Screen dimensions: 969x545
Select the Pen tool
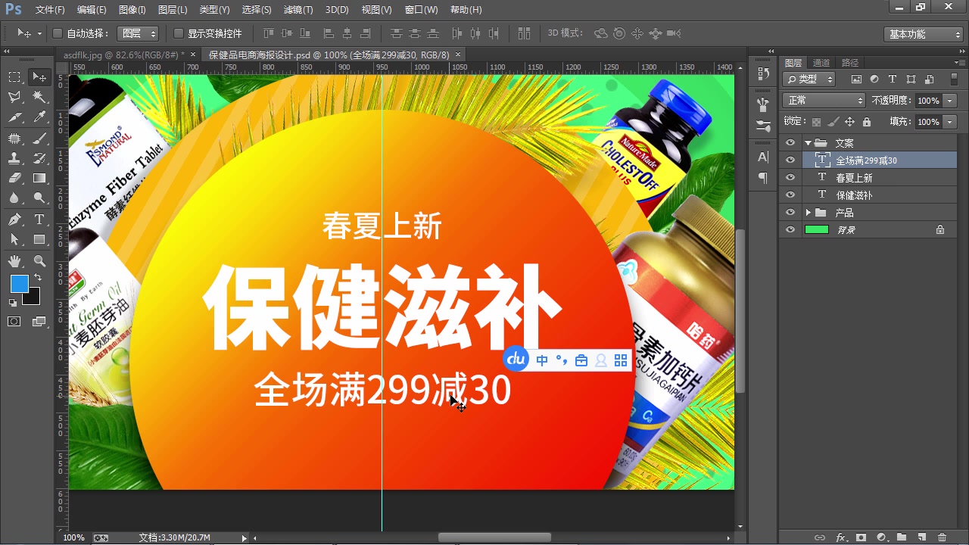pyautogui.click(x=14, y=219)
